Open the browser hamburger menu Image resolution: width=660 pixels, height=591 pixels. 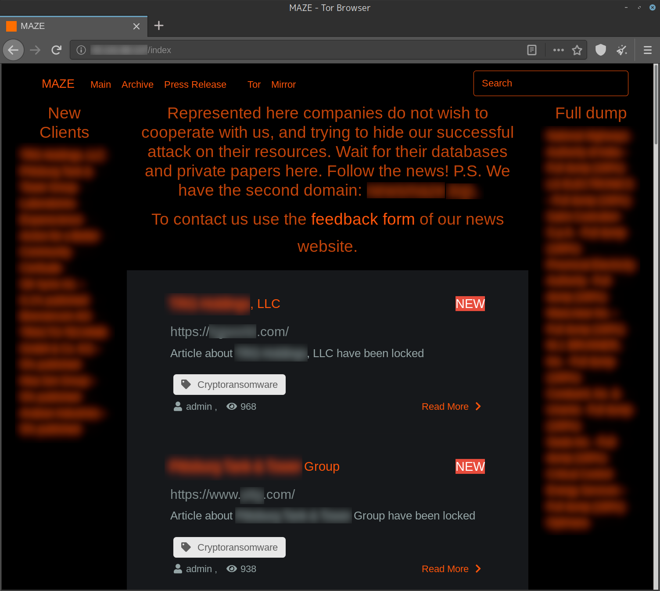[x=647, y=50]
